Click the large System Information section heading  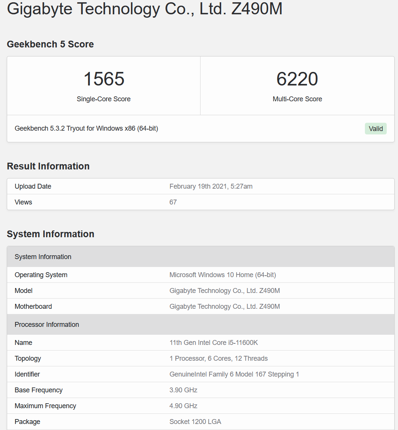pos(50,234)
